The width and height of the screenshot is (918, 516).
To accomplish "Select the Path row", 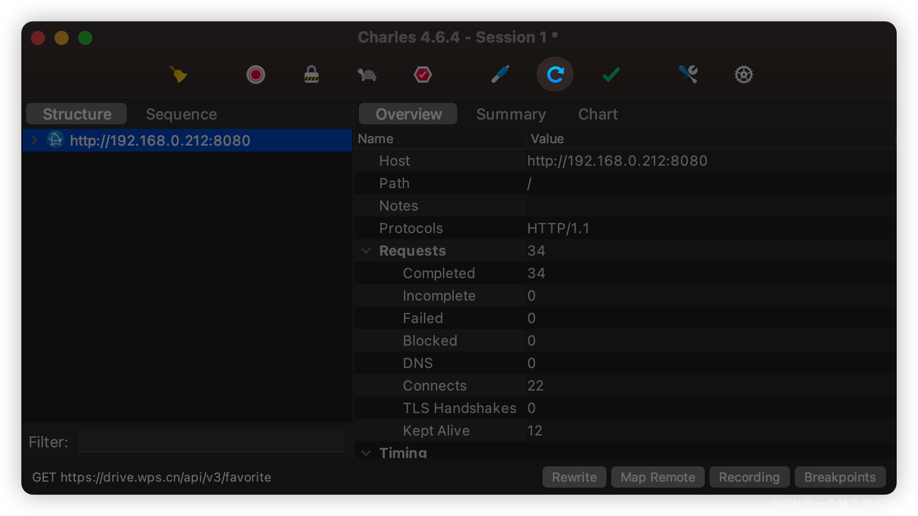I will (625, 183).
